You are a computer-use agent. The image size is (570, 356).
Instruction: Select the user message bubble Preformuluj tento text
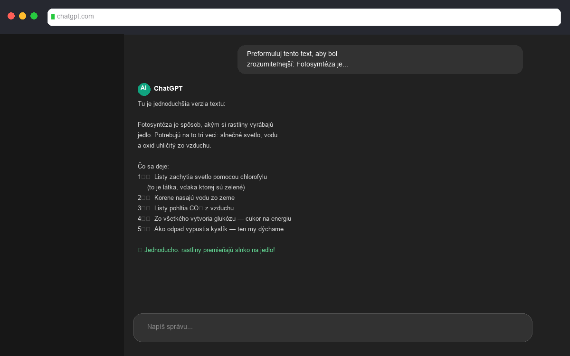click(x=380, y=59)
